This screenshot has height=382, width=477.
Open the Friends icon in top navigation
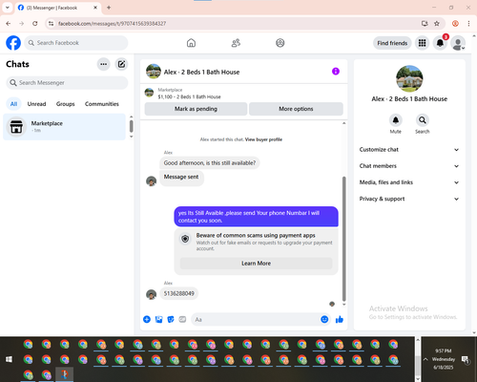(236, 43)
